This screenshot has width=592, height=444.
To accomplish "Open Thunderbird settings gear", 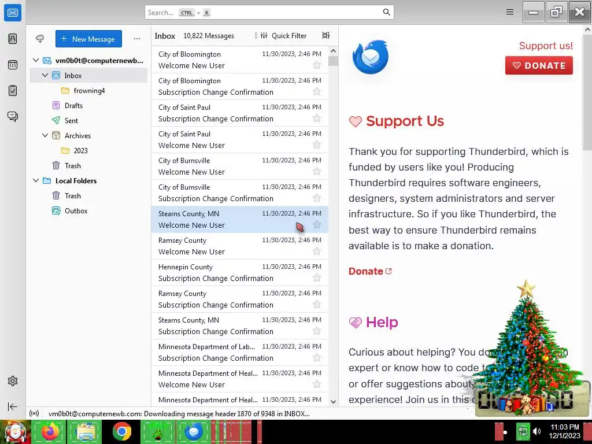I will (x=13, y=381).
